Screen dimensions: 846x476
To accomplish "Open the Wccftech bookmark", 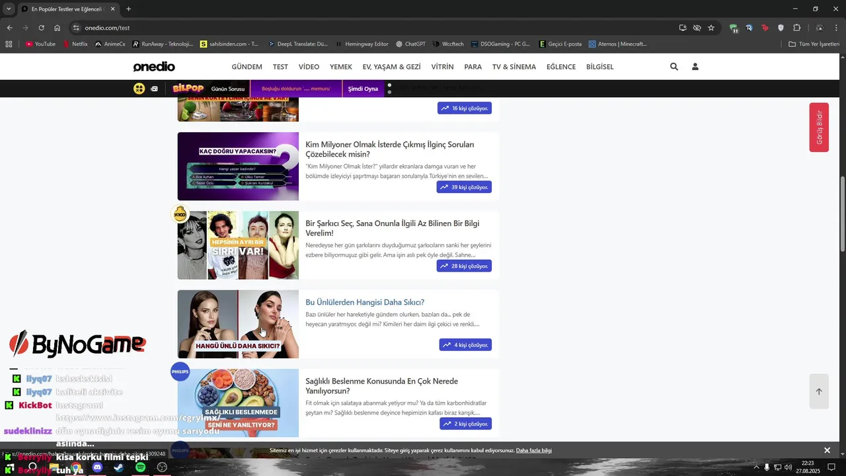I will 448,44.
